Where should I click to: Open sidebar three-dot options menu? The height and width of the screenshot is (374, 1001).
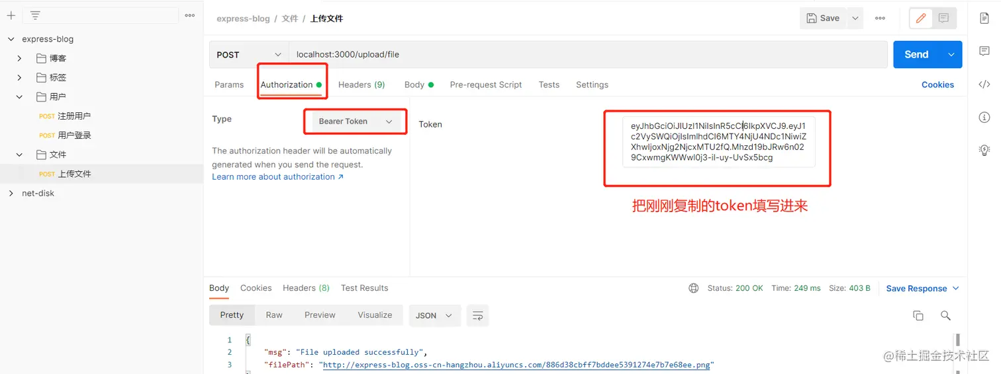[190, 15]
